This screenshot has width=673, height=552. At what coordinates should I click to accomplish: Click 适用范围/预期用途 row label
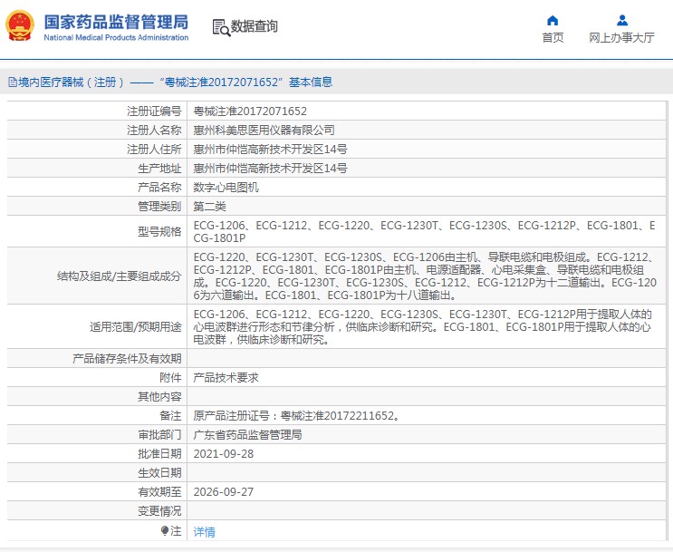[136, 327]
